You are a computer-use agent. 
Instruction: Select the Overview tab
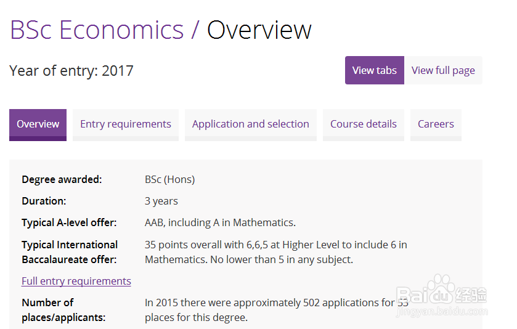pos(38,124)
